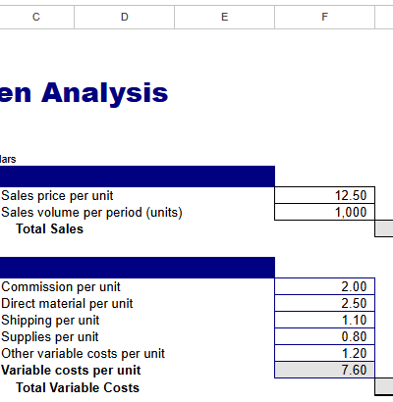Click the Other variable costs value 1.20
Image resolution: width=393 pixels, height=402 pixels.
pyautogui.click(x=324, y=353)
